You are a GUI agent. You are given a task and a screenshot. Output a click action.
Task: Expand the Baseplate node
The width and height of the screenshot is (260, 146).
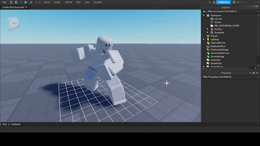(x=208, y=32)
